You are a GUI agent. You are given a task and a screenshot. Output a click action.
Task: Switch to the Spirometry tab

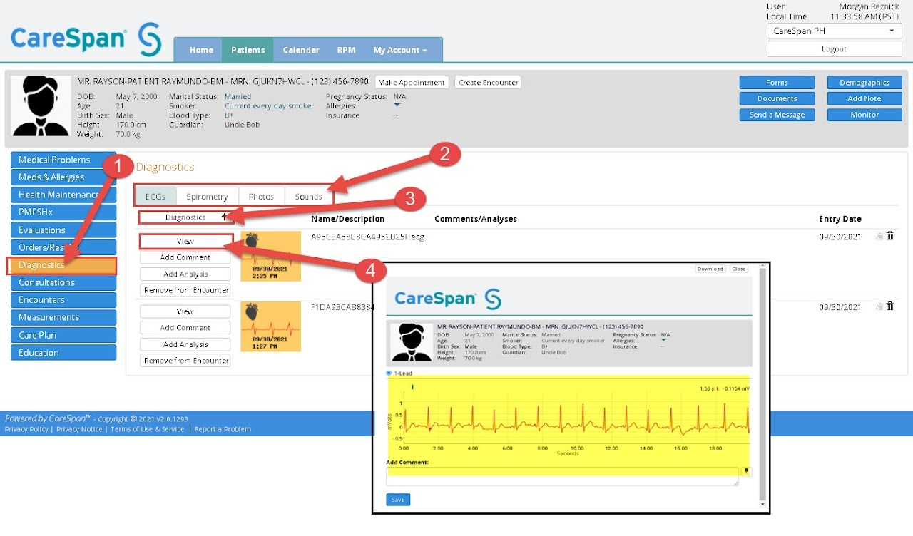pos(207,197)
